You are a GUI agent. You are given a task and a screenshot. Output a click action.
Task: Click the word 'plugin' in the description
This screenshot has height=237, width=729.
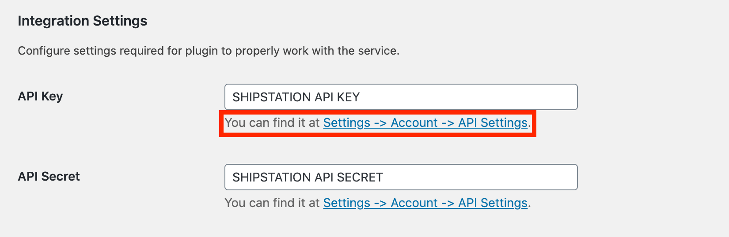pyautogui.click(x=201, y=51)
